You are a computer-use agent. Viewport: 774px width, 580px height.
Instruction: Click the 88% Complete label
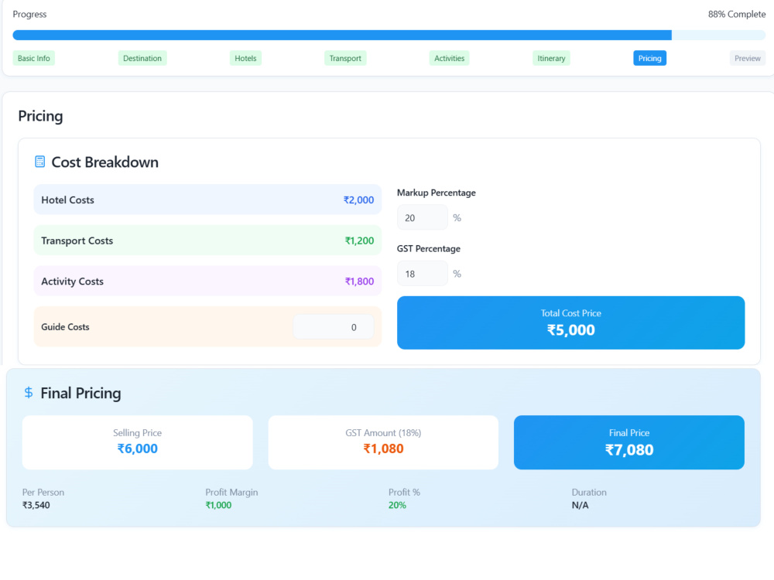tap(737, 14)
